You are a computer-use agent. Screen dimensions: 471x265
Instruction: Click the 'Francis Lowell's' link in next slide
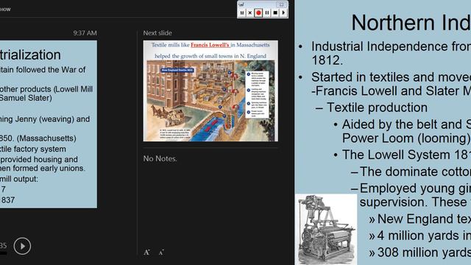coord(210,45)
